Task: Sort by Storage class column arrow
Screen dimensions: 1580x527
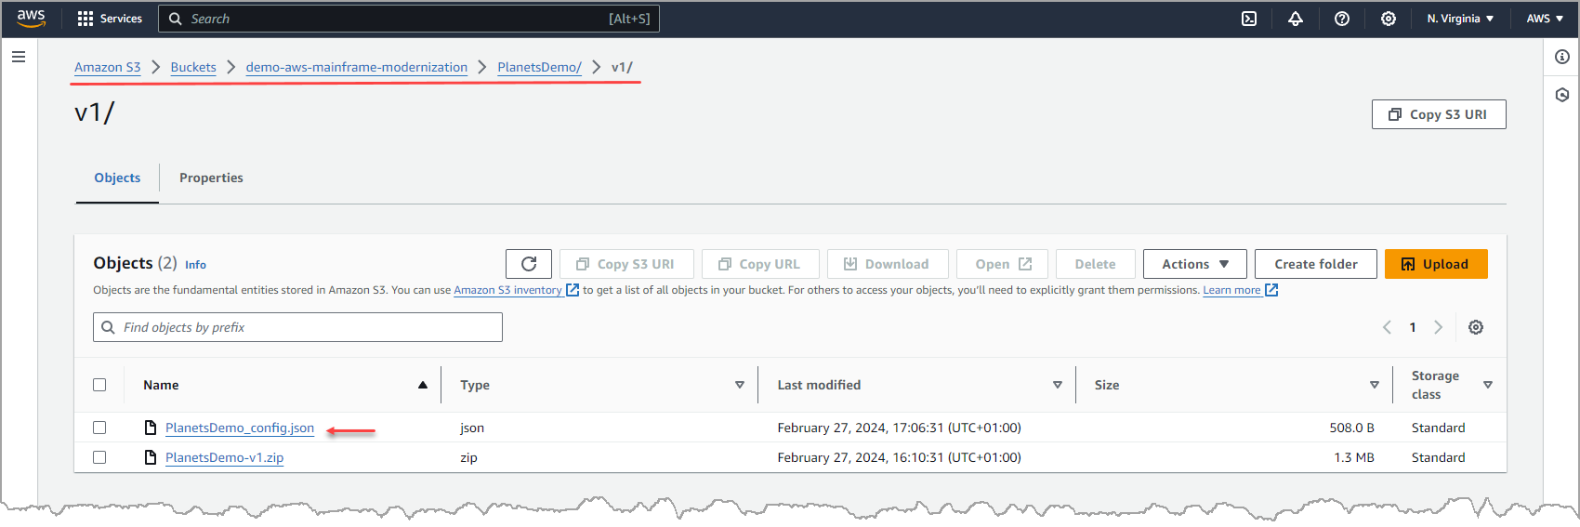Action: point(1488,385)
